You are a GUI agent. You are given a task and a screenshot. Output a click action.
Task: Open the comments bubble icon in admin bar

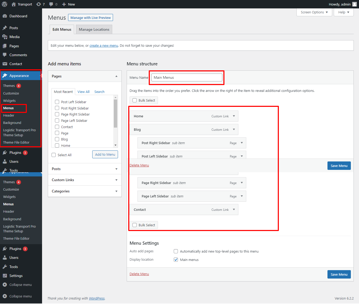point(51,4)
